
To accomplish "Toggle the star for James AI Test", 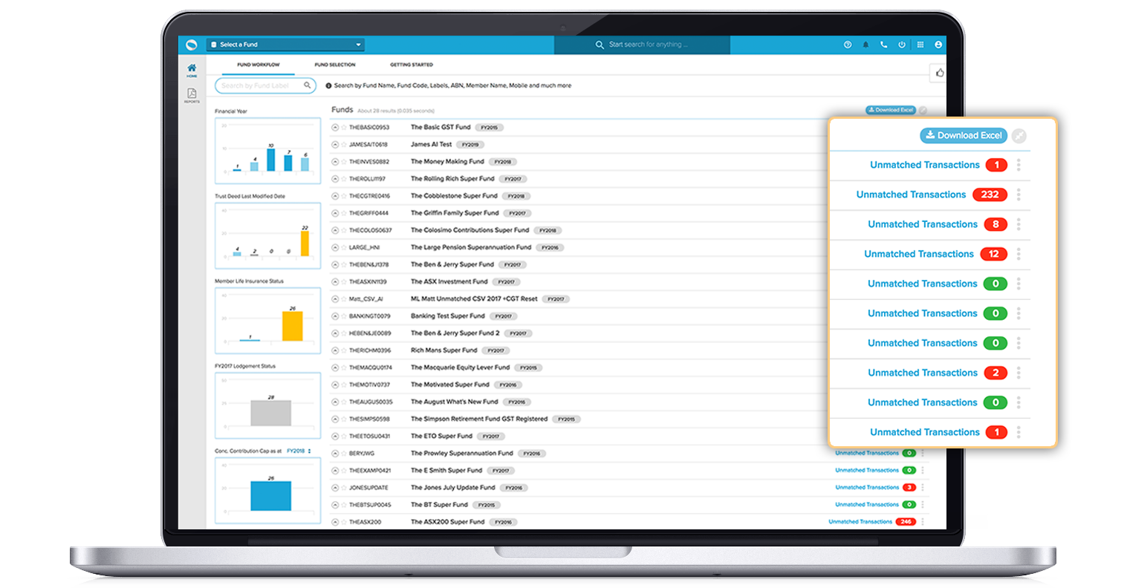I will tap(344, 145).
